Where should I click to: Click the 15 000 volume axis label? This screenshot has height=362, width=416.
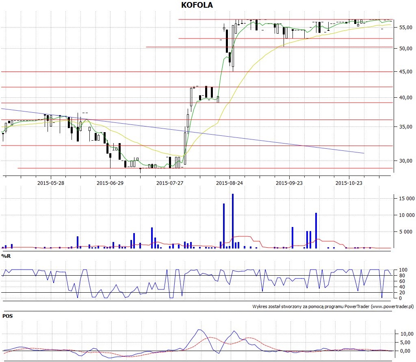407,198
